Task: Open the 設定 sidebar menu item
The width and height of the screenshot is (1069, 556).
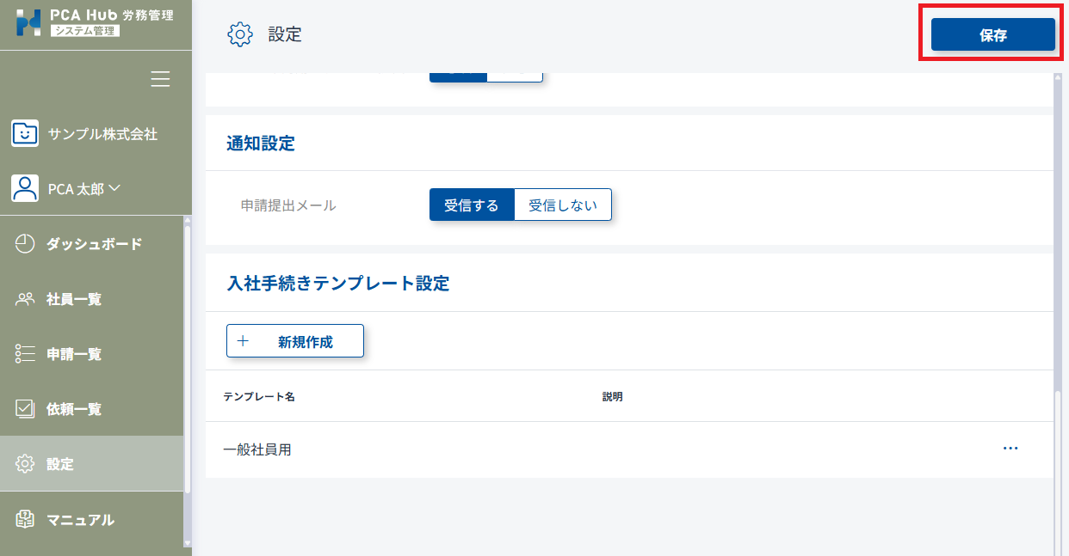Action: pyautogui.click(x=60, y=464)
